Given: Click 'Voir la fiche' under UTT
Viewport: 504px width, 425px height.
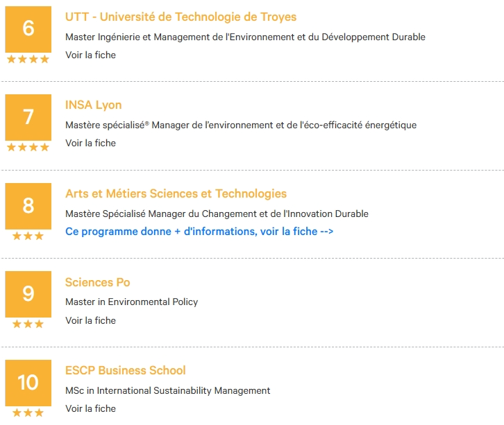Looking at the screenshot, I should click(91, 55).
